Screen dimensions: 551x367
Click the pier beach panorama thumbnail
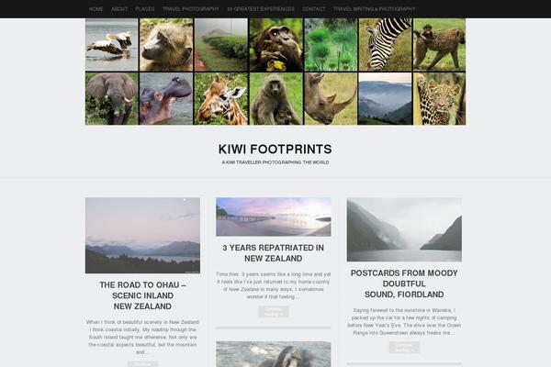274,217
